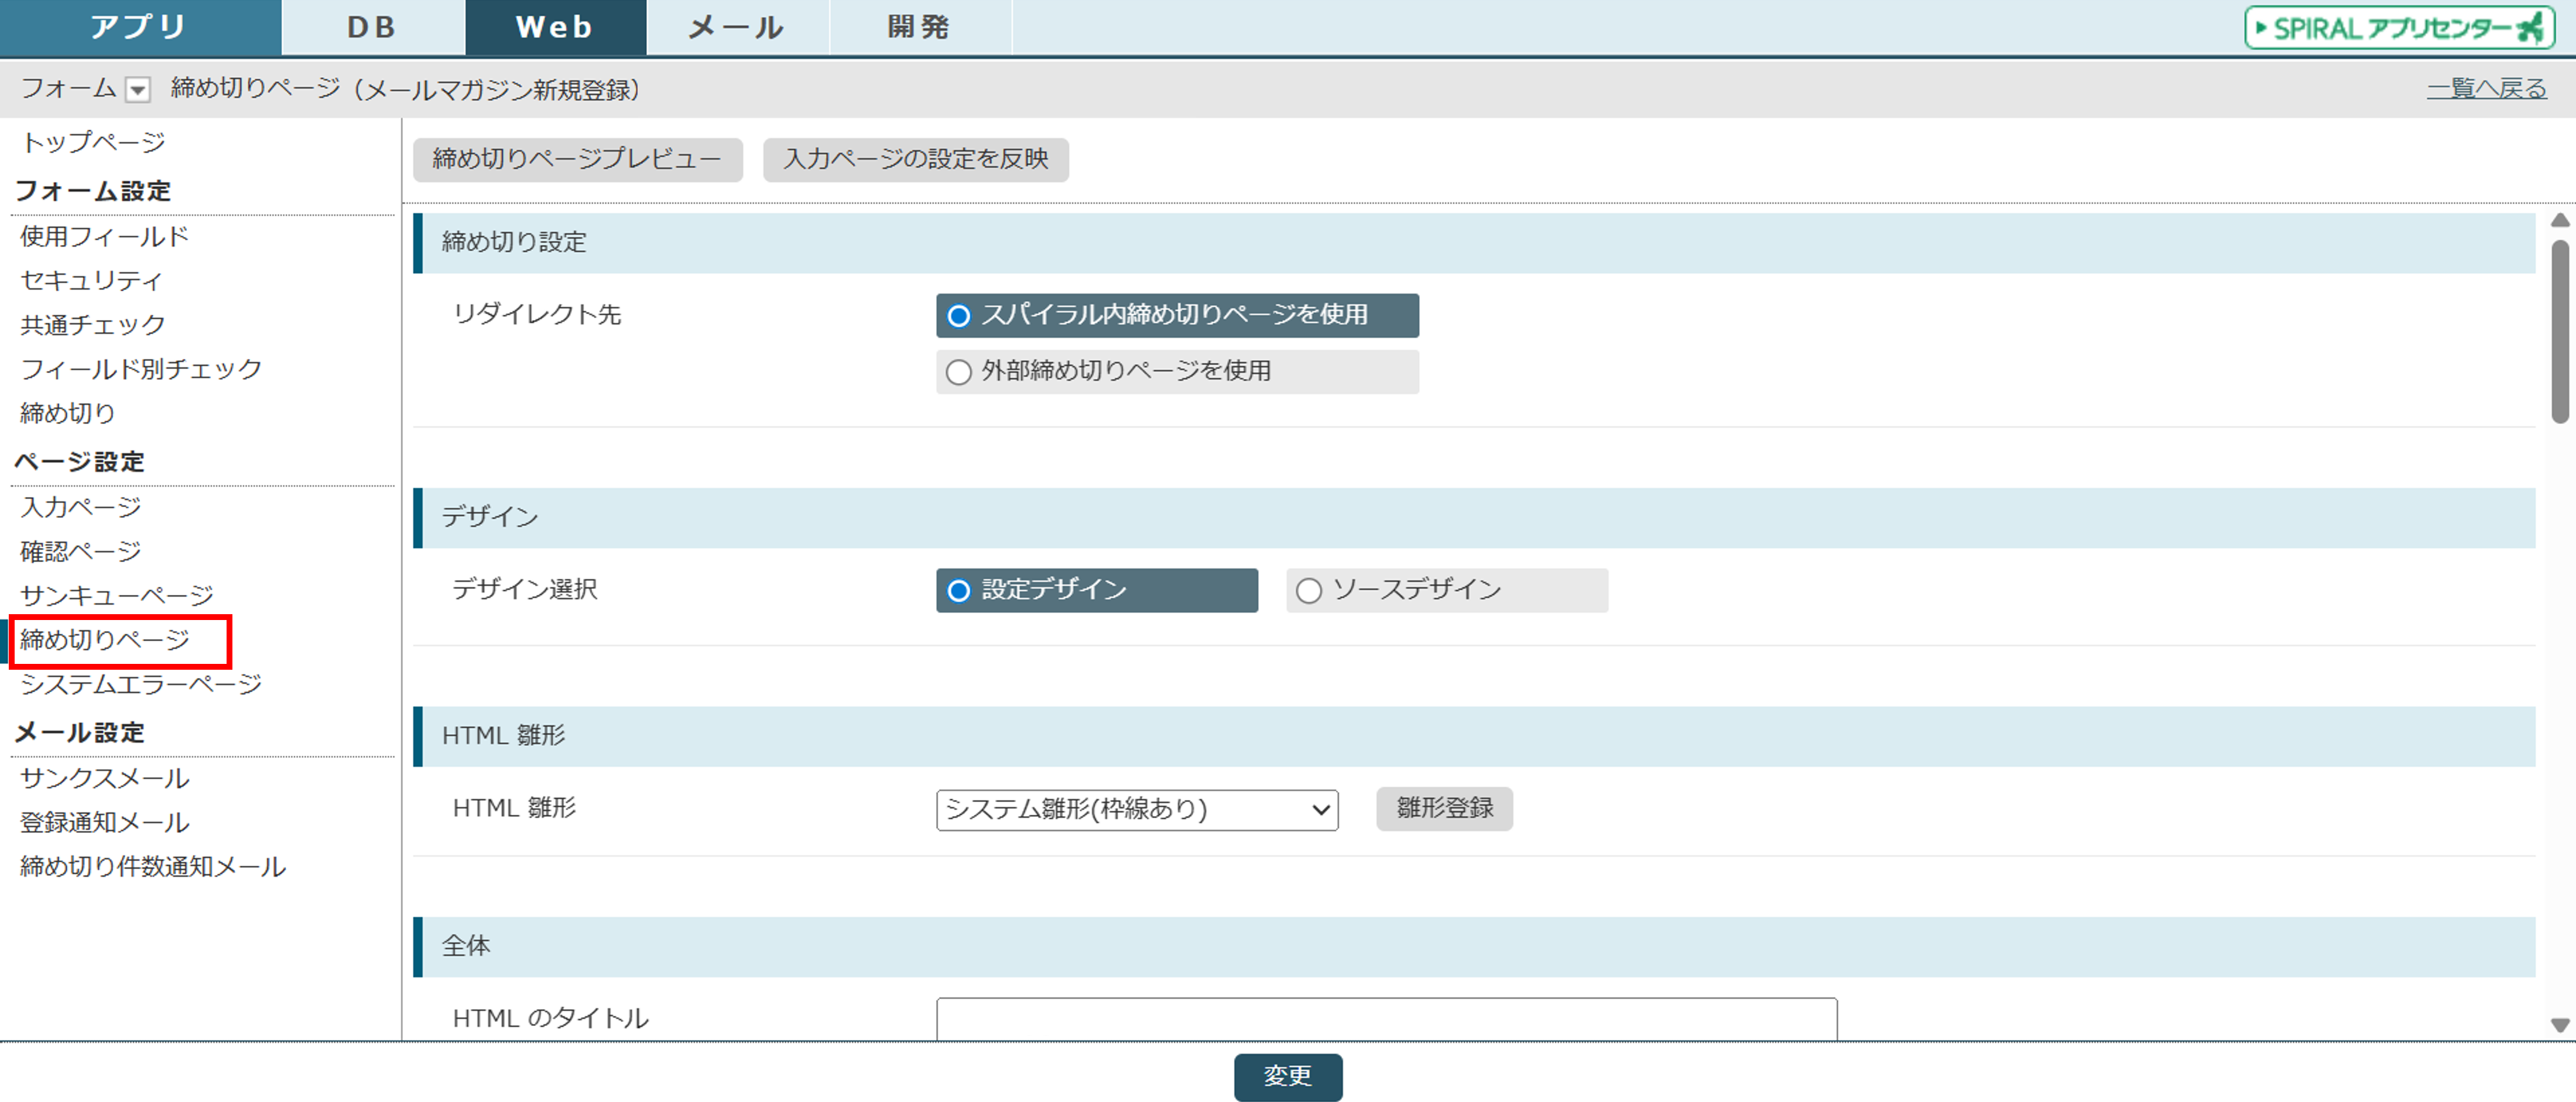Switch to the DB tab
Image resolution: width=2576 pixels, height=1102 pixels.
click(x=372, y=28)
